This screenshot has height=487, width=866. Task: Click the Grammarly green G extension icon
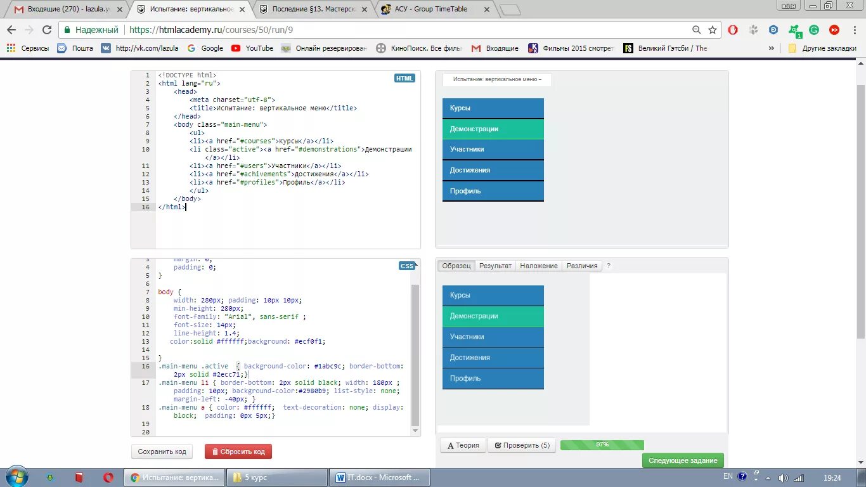(814, 30)
